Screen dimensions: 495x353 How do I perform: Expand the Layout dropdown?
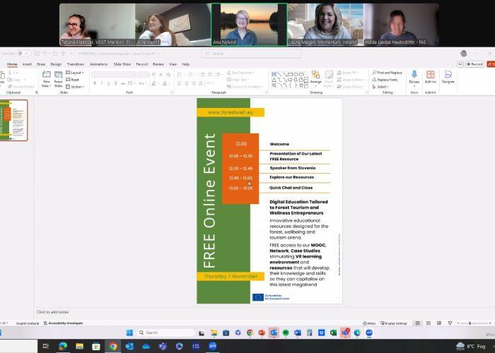click(75, 73)
